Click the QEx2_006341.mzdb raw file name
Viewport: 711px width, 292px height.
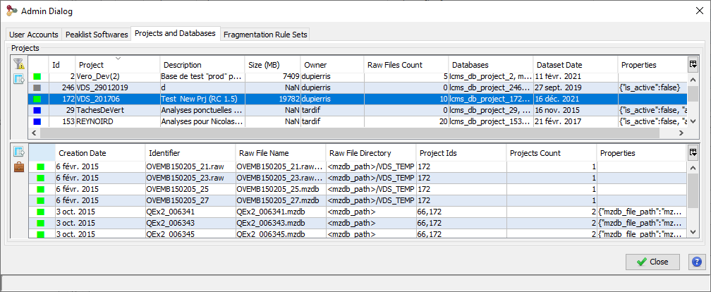(281, 212)
